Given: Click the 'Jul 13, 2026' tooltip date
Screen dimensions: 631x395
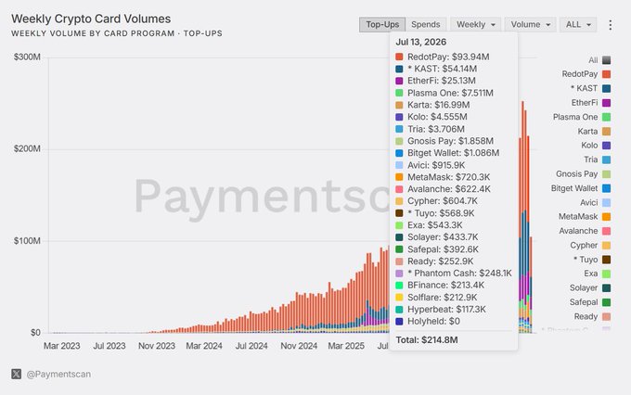Looking at the screenshot, I should (421, 43).
